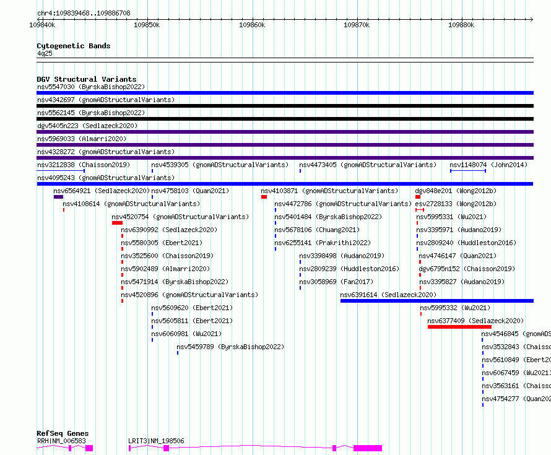
Task: Select nsv6060981 (Wu2021) label
Action: (x=186, y=334)
